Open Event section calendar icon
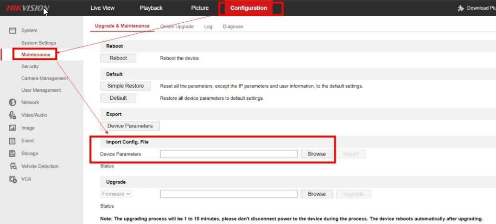The image size is (496, 224). pos(13,141)
